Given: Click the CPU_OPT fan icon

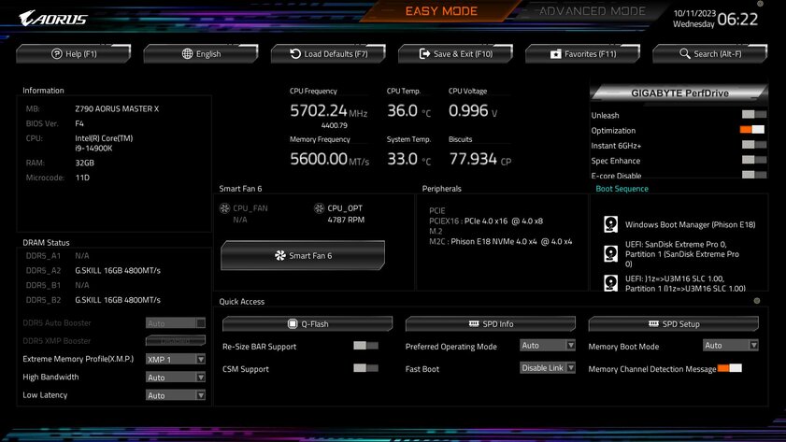Looking at the screenshot, I should coord(319,208).
